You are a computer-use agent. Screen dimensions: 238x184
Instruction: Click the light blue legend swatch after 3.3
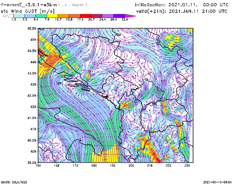coord(30,16)
